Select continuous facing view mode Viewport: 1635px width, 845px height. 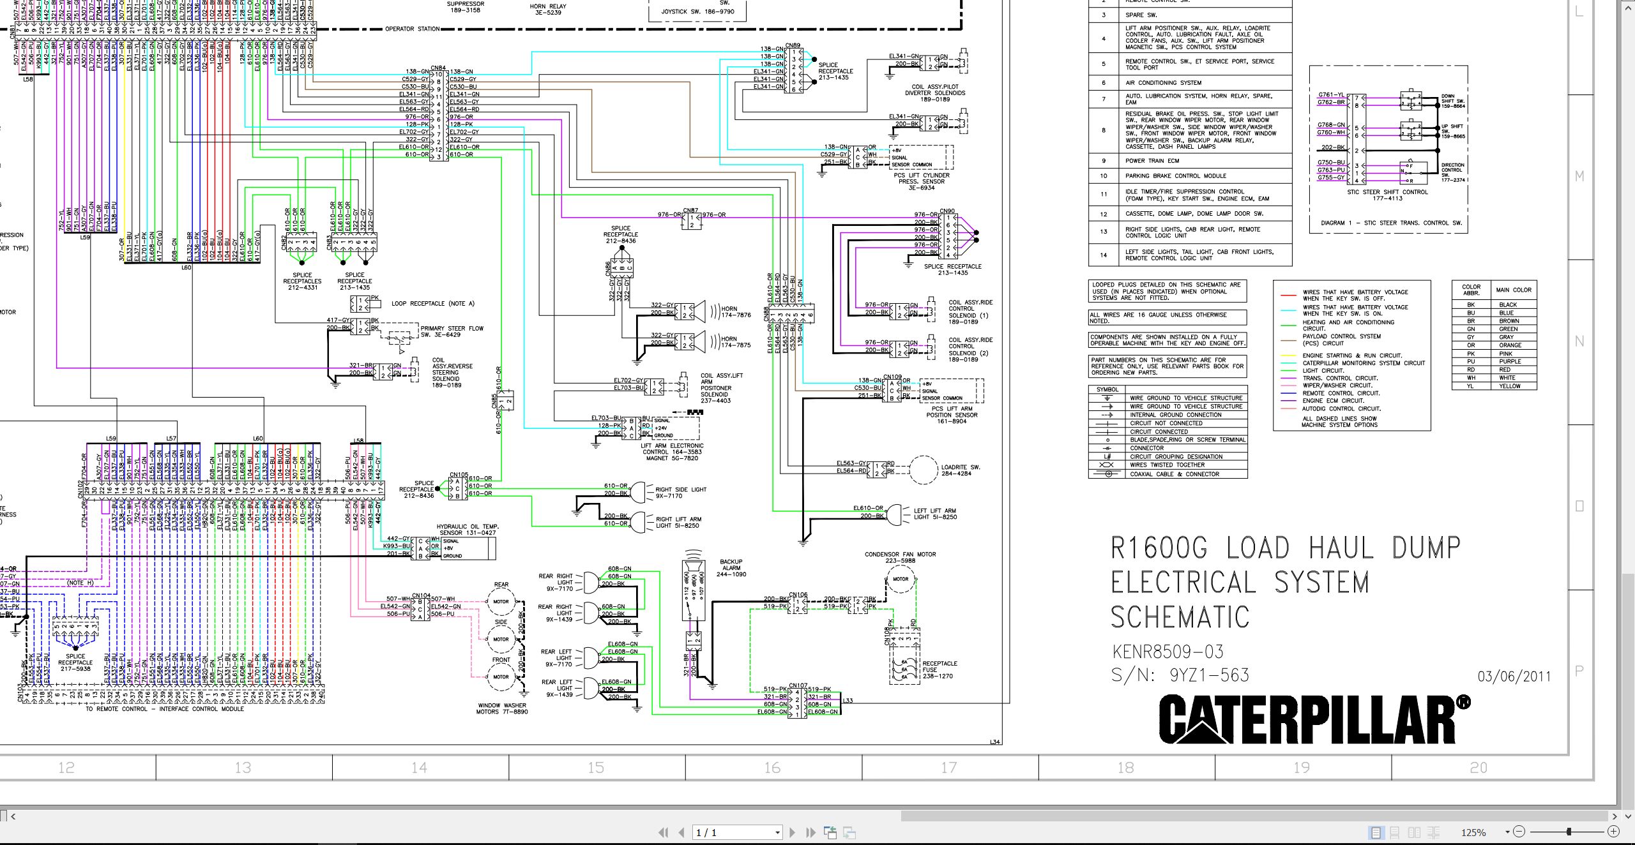pyautogui.click(x=1433, y=832)
